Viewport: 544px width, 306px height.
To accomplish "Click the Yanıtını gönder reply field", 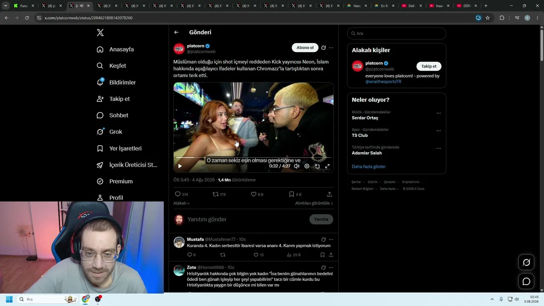I will coord(246,219).
